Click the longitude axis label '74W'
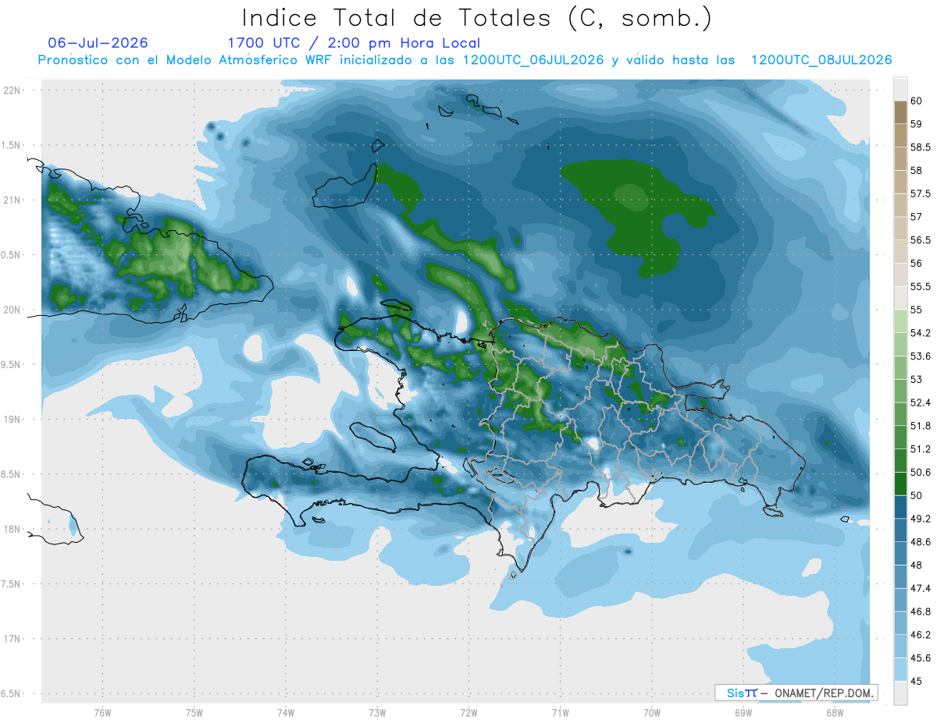The width and height of the screenshot is (937, 723). [286, 712]
